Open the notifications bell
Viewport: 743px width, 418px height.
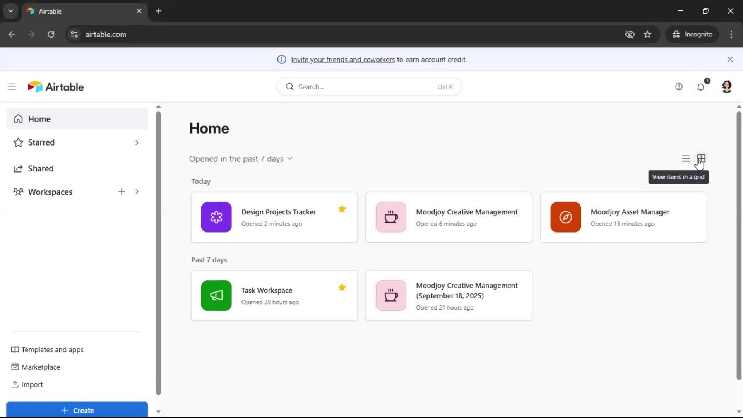(x=701, y=87)
